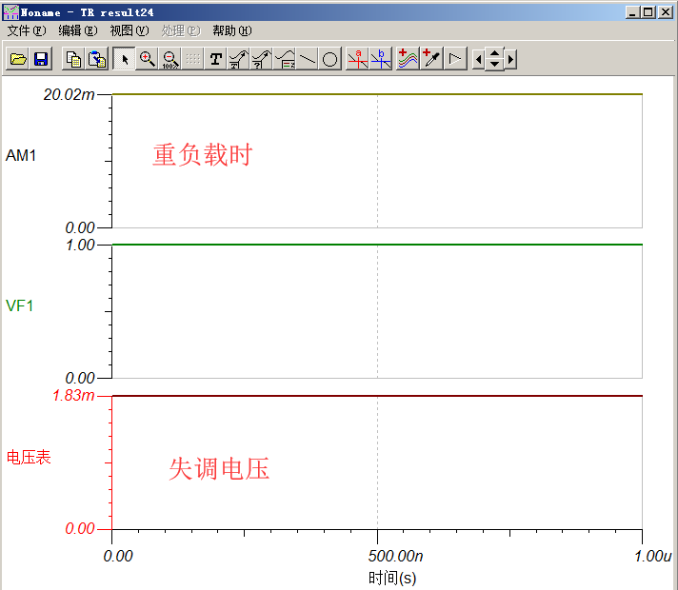Click the right arrow scroll button

(x=510, y=59)
